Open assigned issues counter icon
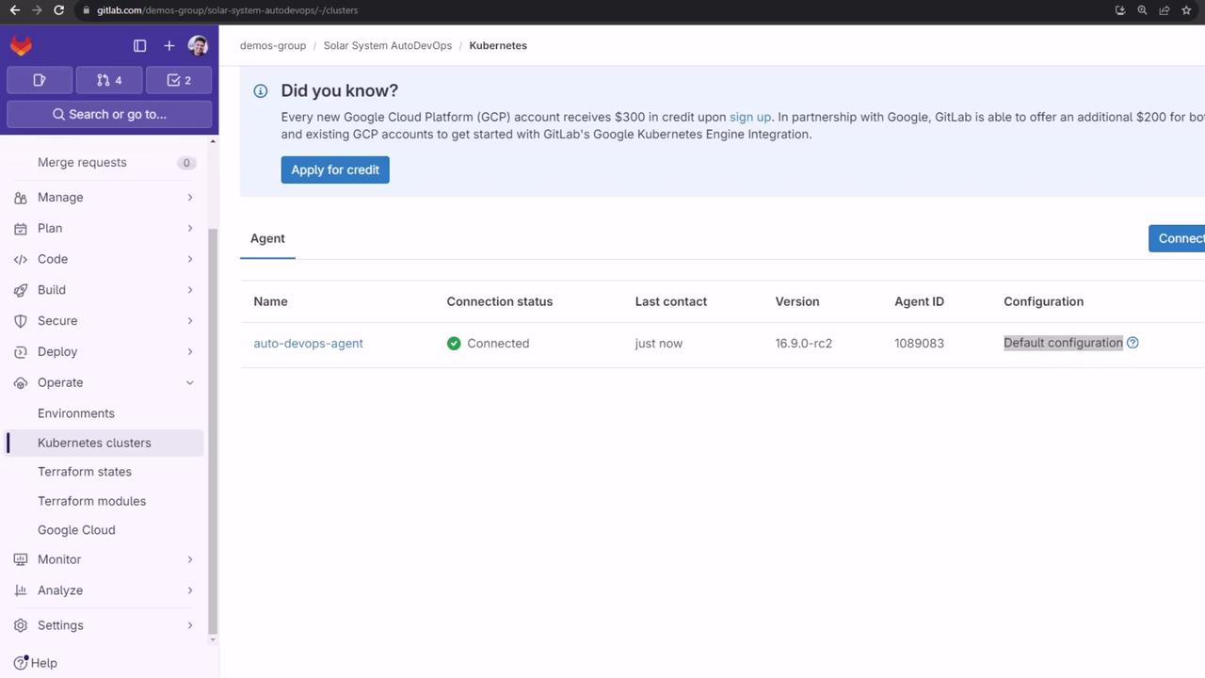The width and height of the screenshot is (1205, 678). (x=40, y=80)
